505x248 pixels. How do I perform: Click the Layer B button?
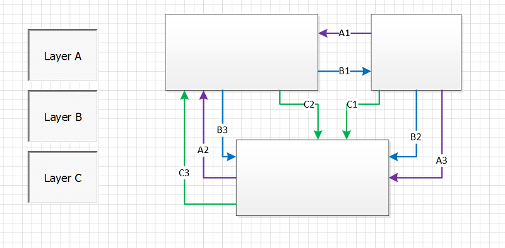(62, 116)
